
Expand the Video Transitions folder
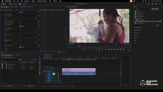(134, 23)
